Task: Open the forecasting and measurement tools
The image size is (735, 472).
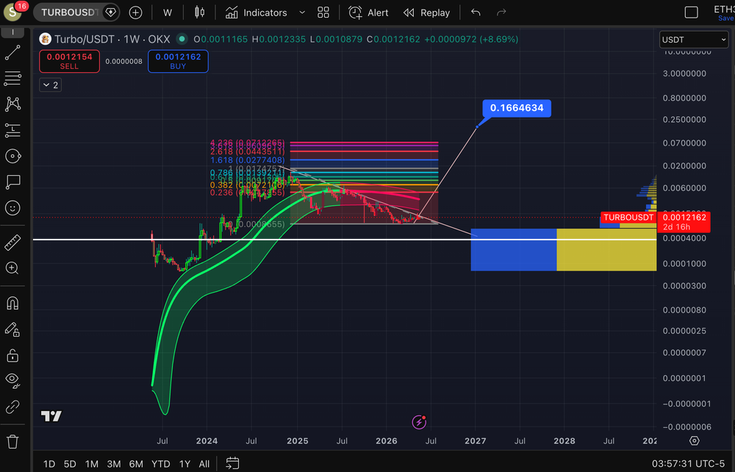Action: coord(12,130)
